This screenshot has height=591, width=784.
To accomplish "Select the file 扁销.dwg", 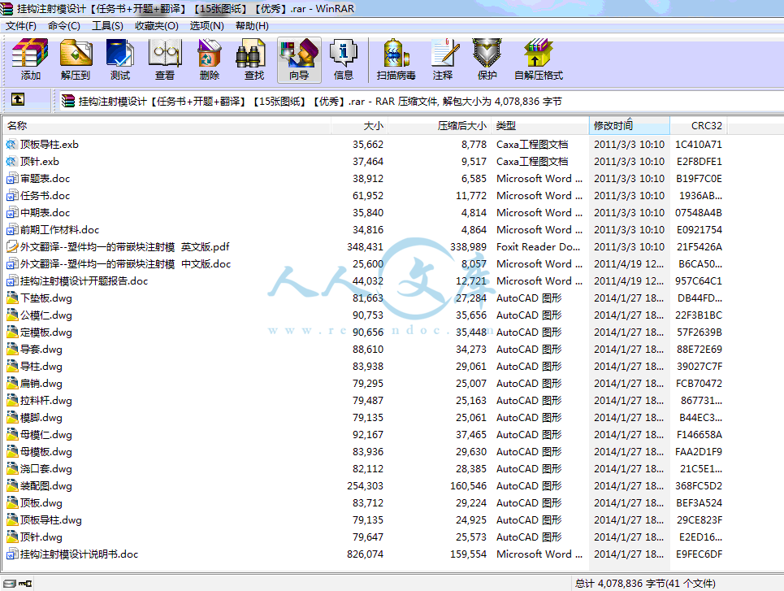I will click(x=41, y=384).
